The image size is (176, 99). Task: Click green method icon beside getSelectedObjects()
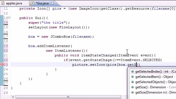[x=133, y=82]
